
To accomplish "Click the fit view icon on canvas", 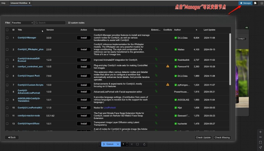I will [x=260, y=142].
